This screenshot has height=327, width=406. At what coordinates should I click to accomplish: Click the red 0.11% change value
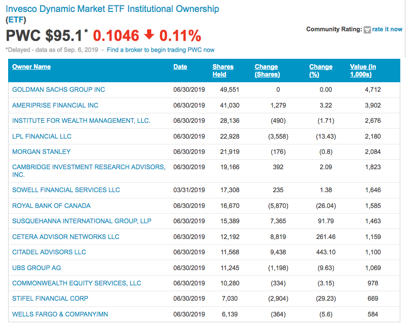click(180, 35)
